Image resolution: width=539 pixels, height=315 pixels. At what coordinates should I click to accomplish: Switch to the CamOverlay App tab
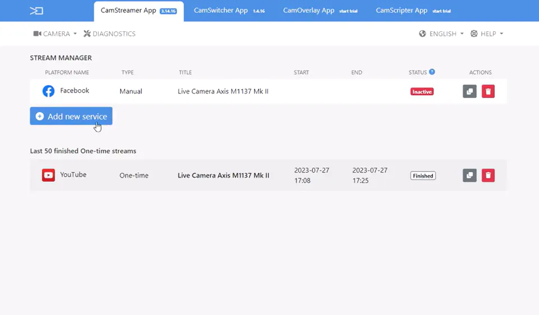click(320, 11)
